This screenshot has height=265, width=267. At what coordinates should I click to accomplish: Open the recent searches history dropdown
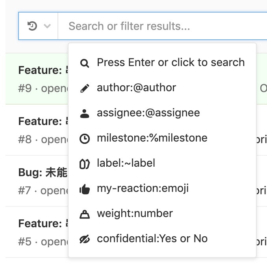[39, 26]
